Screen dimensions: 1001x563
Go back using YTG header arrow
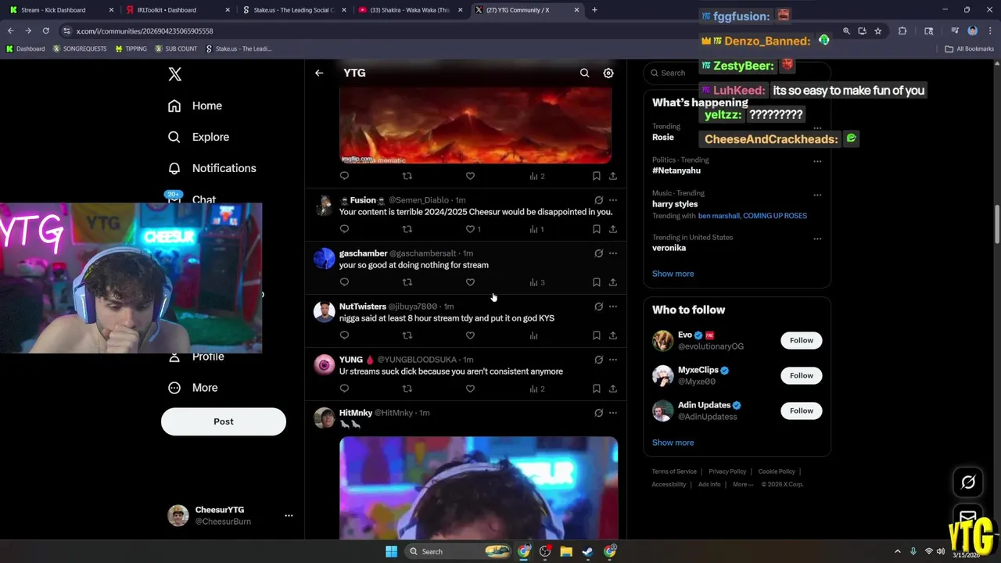[319, 73]
